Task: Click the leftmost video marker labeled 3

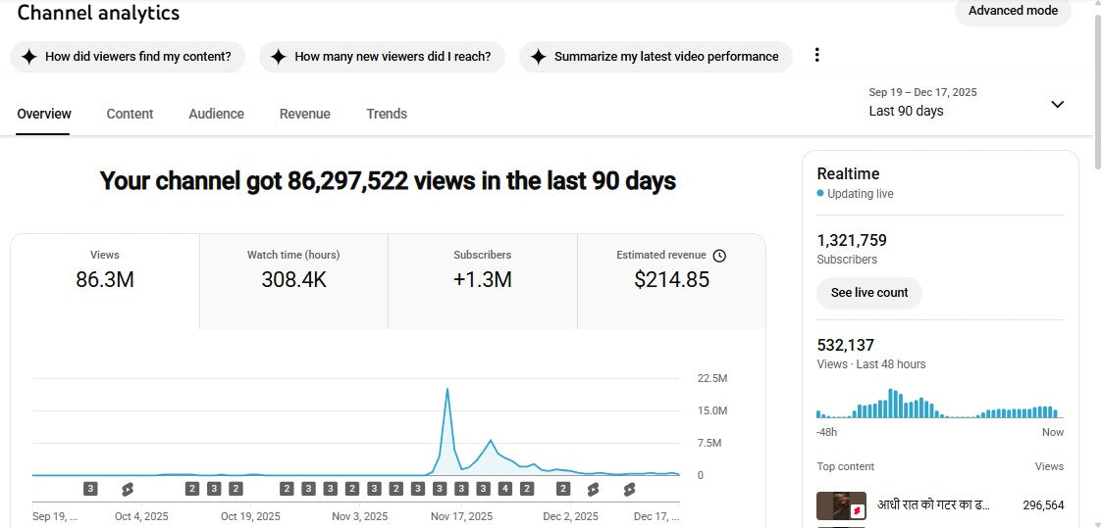Action: pos(90,488)
